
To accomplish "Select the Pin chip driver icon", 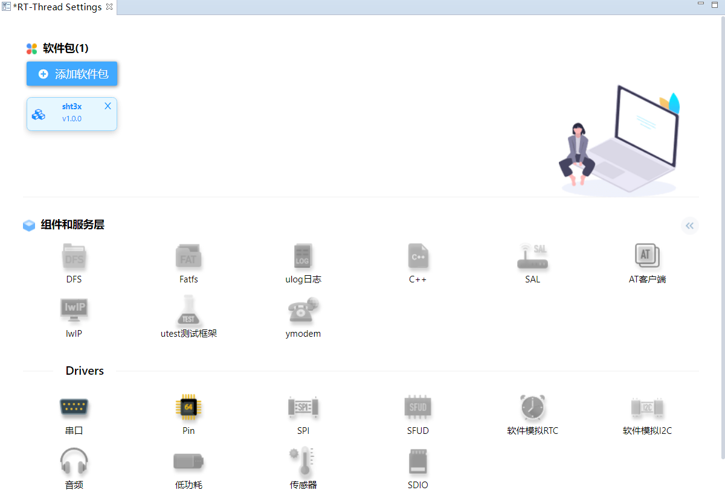I will click(188, 407).
